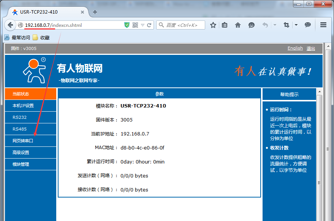Click the browser back arrow button
This screenshot has height=221, width=334.
pyautogui.click(x=10, y=25)
